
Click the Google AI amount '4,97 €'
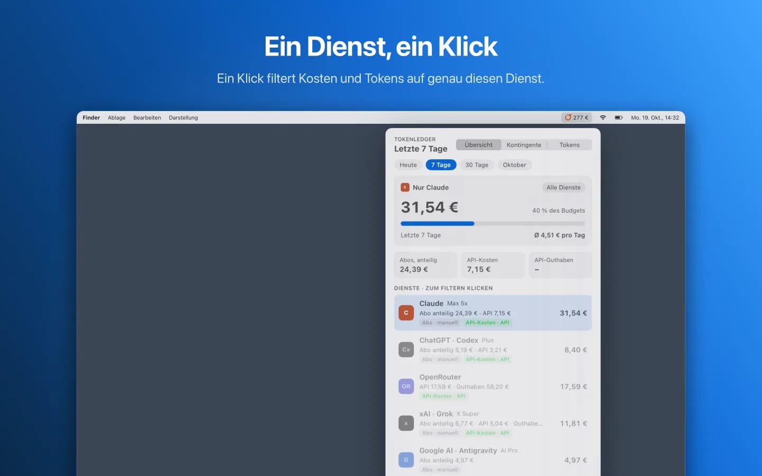tap(576, 460)
